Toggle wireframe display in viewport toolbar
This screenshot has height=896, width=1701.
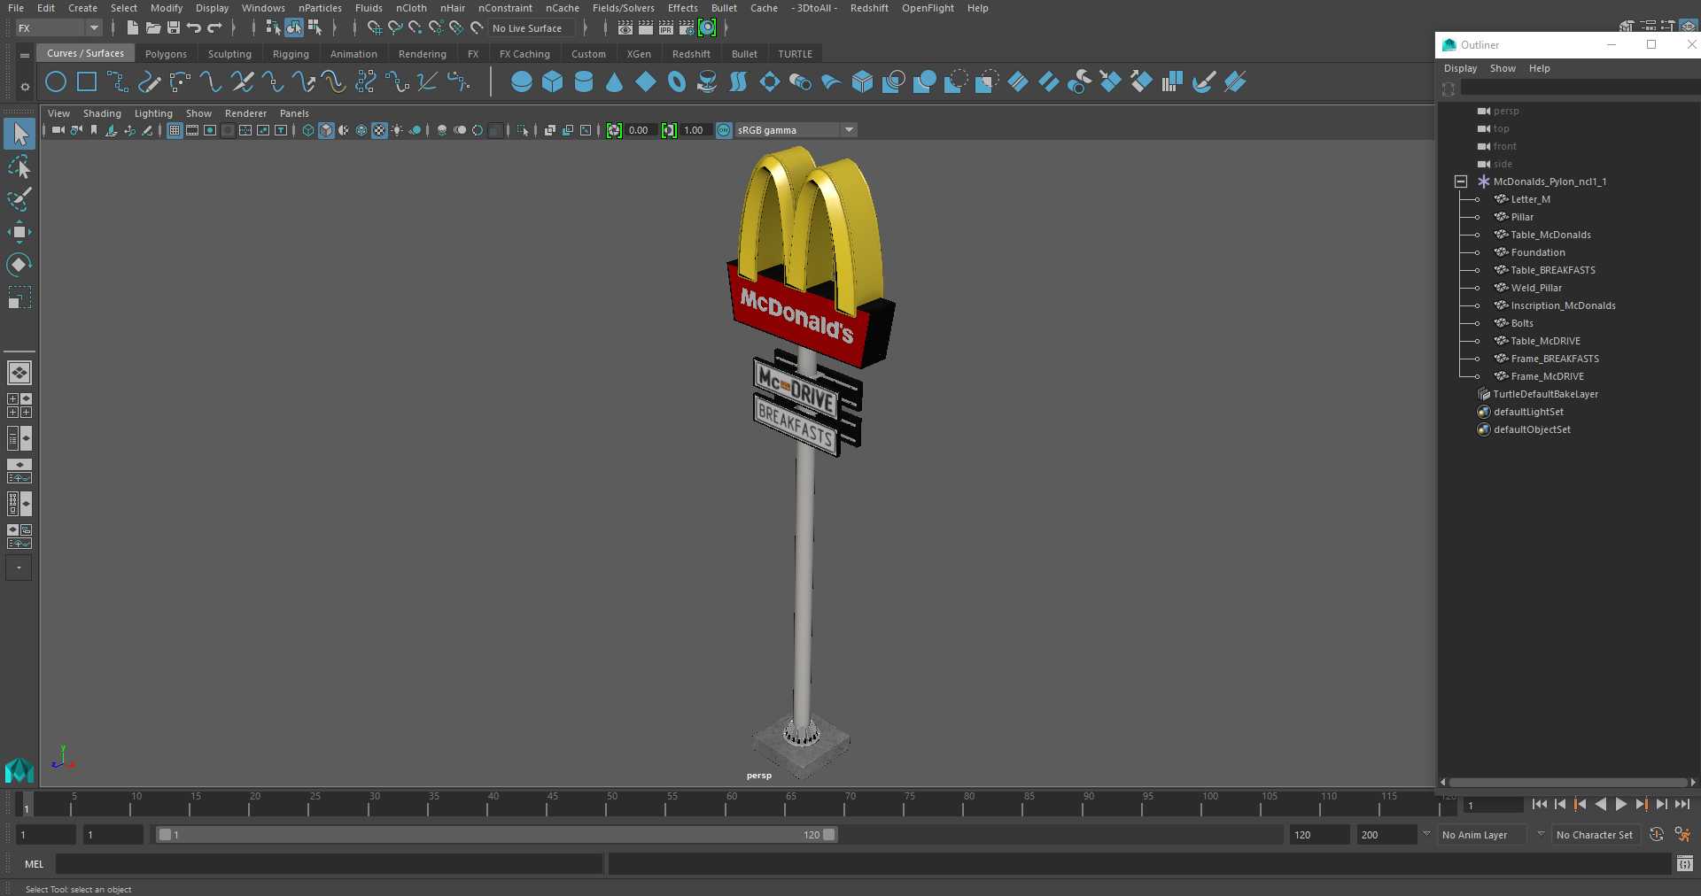308,130
